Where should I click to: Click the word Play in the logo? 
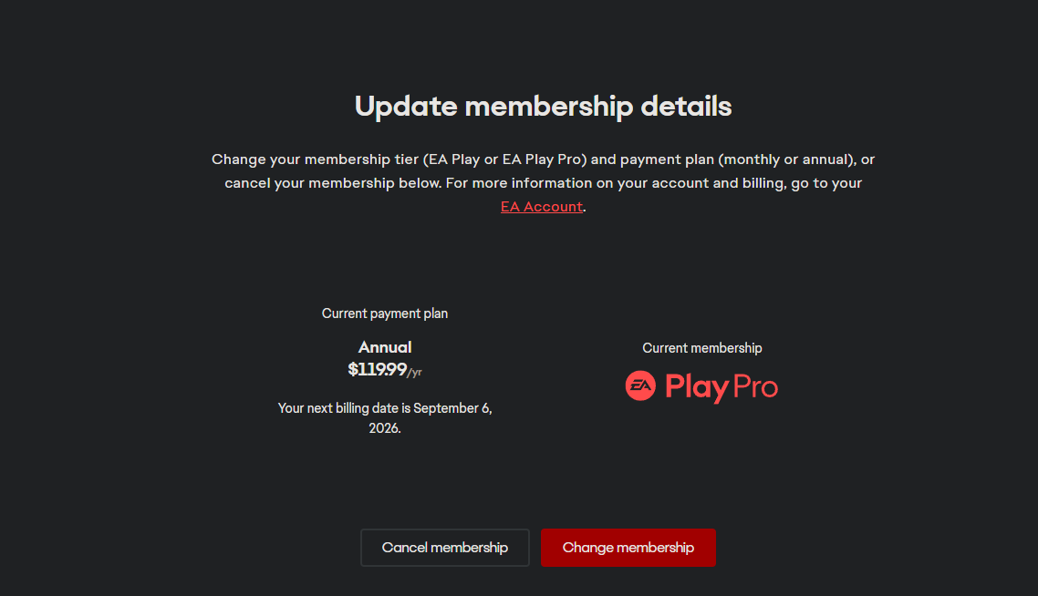coord(695,388)
